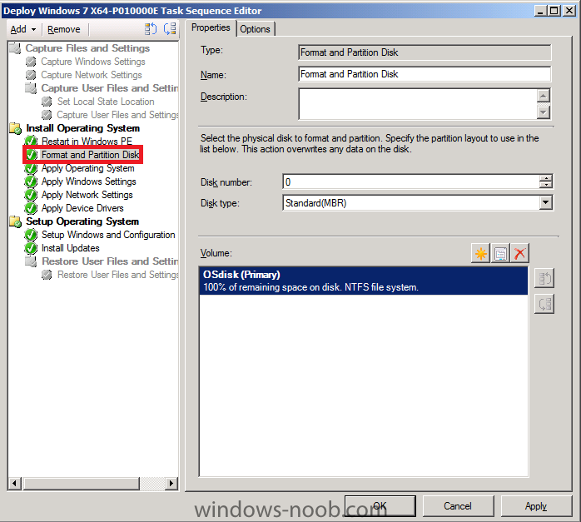Select the disabled Capture User Files and Settings step
Image resolution: width=581 pixels, height=522 pixels.
coord(117,115)
